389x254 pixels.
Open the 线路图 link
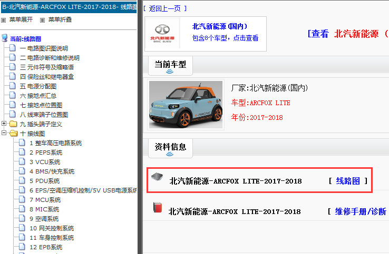click(x=348, y=181)
